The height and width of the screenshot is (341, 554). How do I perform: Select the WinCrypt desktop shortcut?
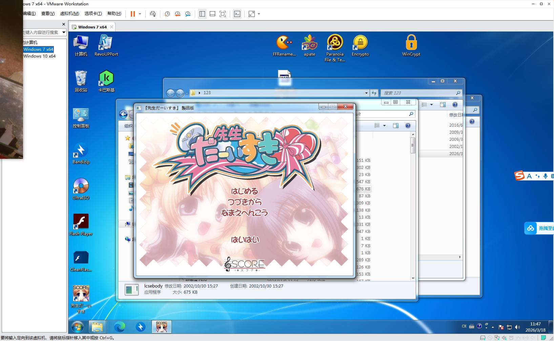click(411, 45)
